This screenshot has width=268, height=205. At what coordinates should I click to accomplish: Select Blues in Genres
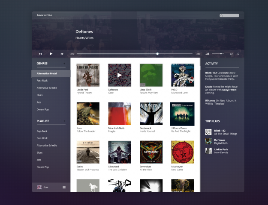(x=39, y=95)
